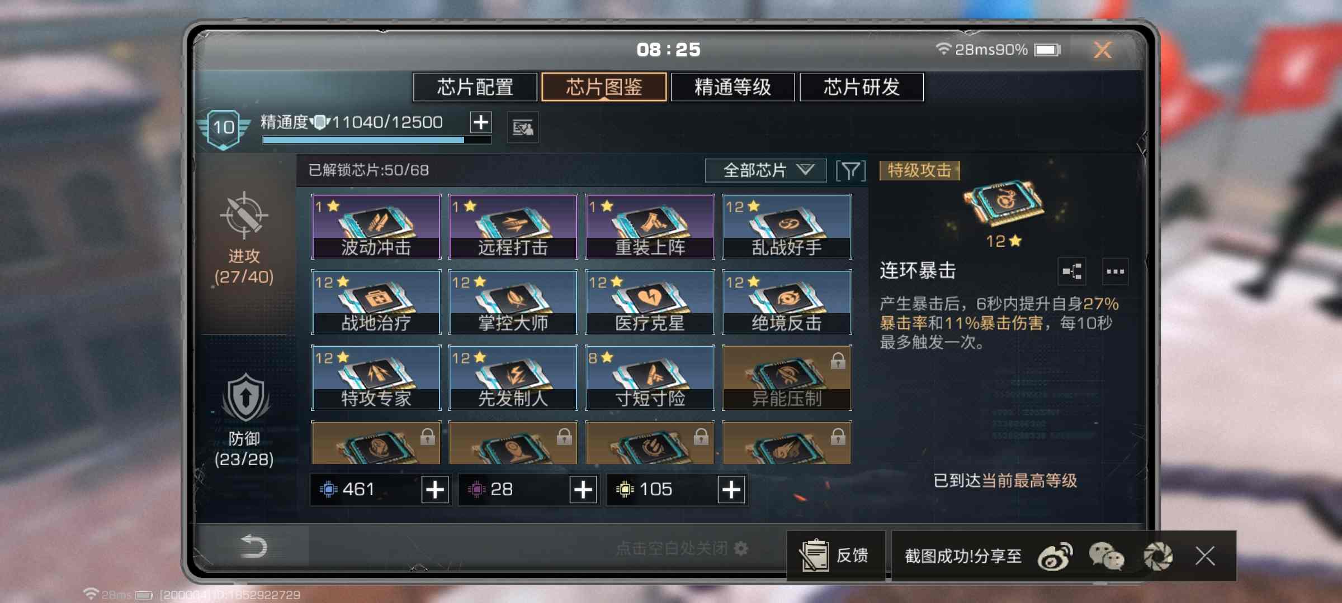Open 芯片研发 tab
Viewport: 1342px width, 603px height.
pyautogui.click(x=862, y=87)
